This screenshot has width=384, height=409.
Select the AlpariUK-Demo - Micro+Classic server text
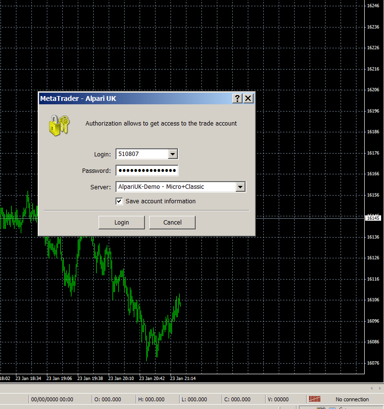click(161, 187)
